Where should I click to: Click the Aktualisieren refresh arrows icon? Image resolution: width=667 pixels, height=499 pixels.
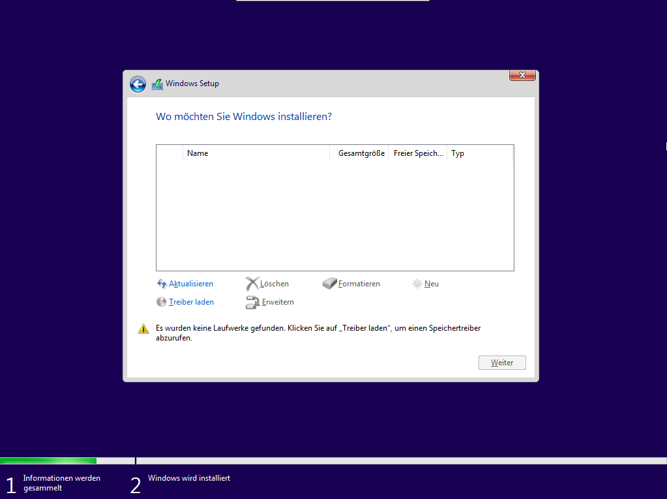[x=162, y=284]
